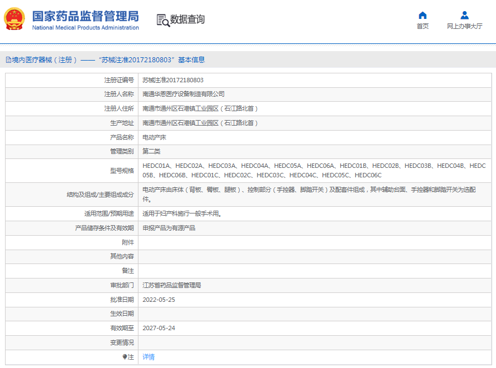The height and width of the screenshot is (368, 496).
Task: Click the national emblem logo
Action: point(14,19)
